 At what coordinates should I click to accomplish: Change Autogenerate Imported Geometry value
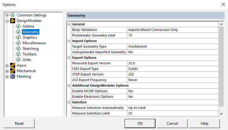[173, 52]
